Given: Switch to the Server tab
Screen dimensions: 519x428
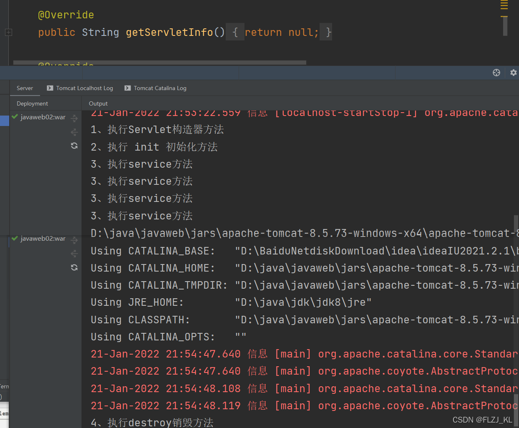Looking at the screenshot, I should coord(25,88).
